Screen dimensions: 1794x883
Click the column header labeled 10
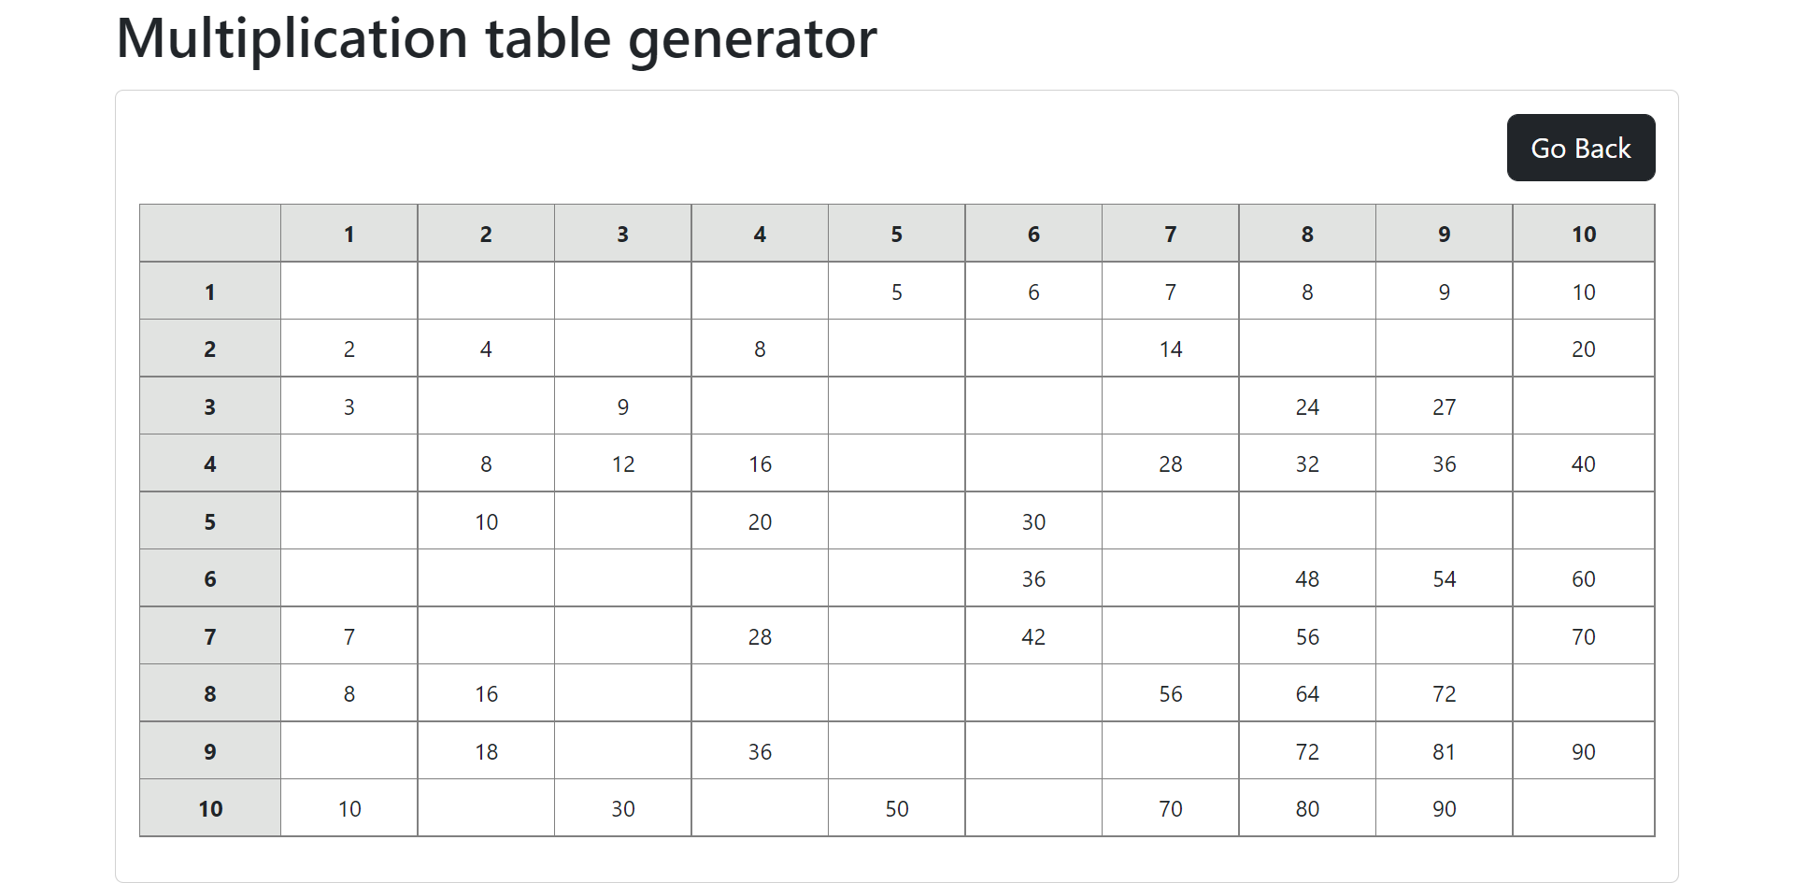pos(1583,234)
